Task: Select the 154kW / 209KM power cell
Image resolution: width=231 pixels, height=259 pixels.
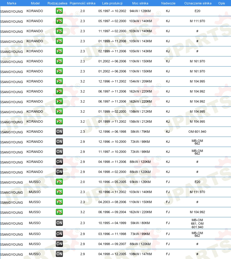Action: pyautogui.click(x=140, y=81)
